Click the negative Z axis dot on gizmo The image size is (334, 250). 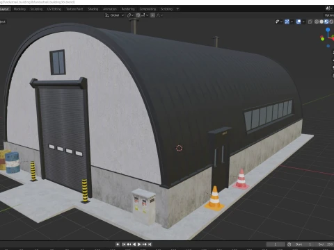coord(328,46)
